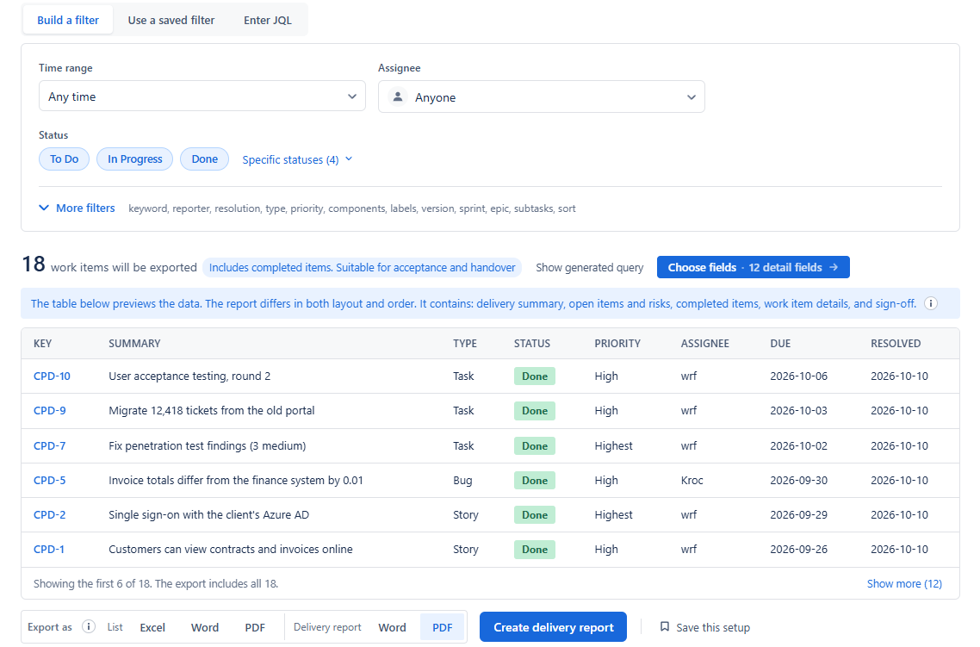This screenshot has height=647, width=980.
Task: Select Word list export format
Action: (x=205, y=627)
